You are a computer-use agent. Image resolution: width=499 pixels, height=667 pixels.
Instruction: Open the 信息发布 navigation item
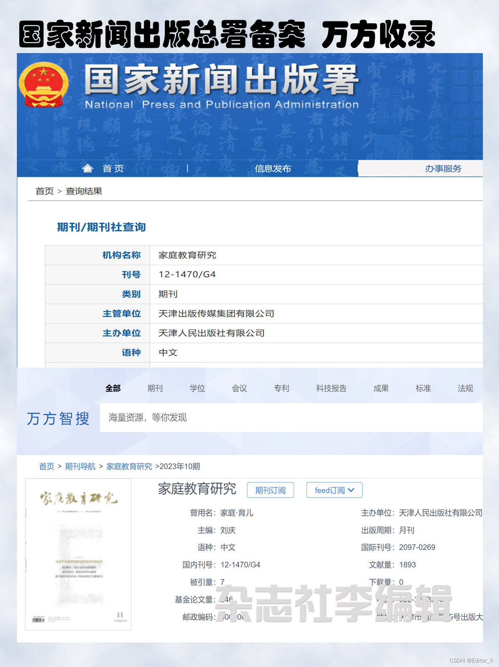tap(273, 168)
